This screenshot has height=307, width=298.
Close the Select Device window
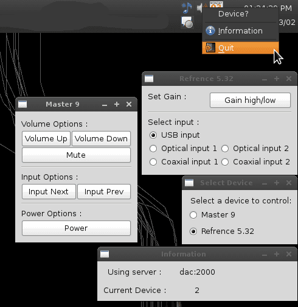pos(289,183)
